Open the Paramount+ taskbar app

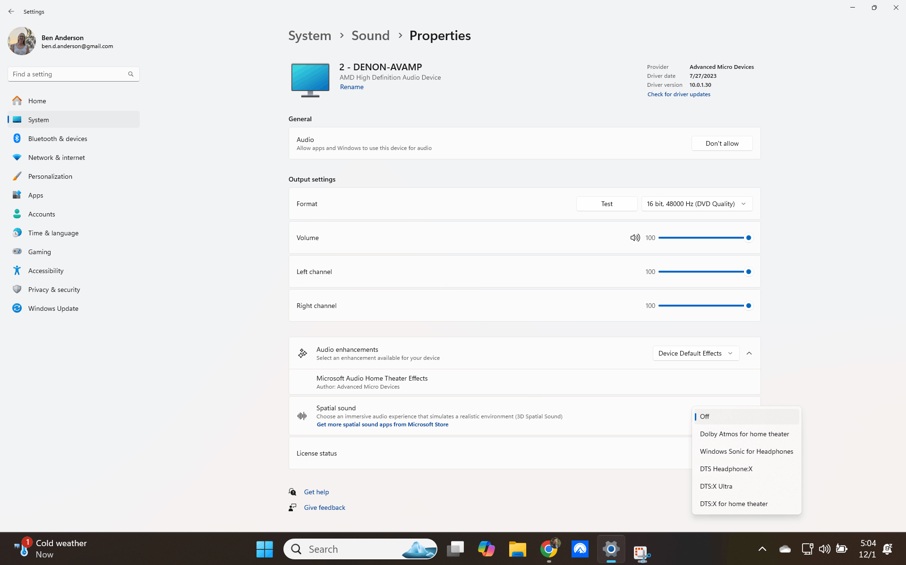coord(580,549)
